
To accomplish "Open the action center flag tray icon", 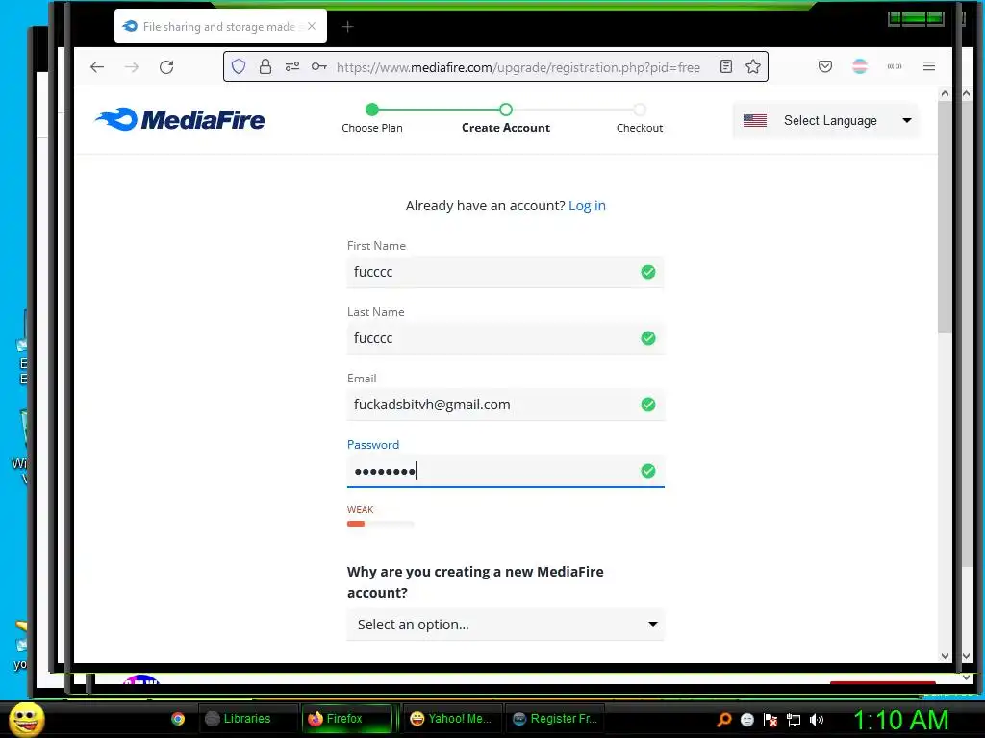I will click(770, 720).
